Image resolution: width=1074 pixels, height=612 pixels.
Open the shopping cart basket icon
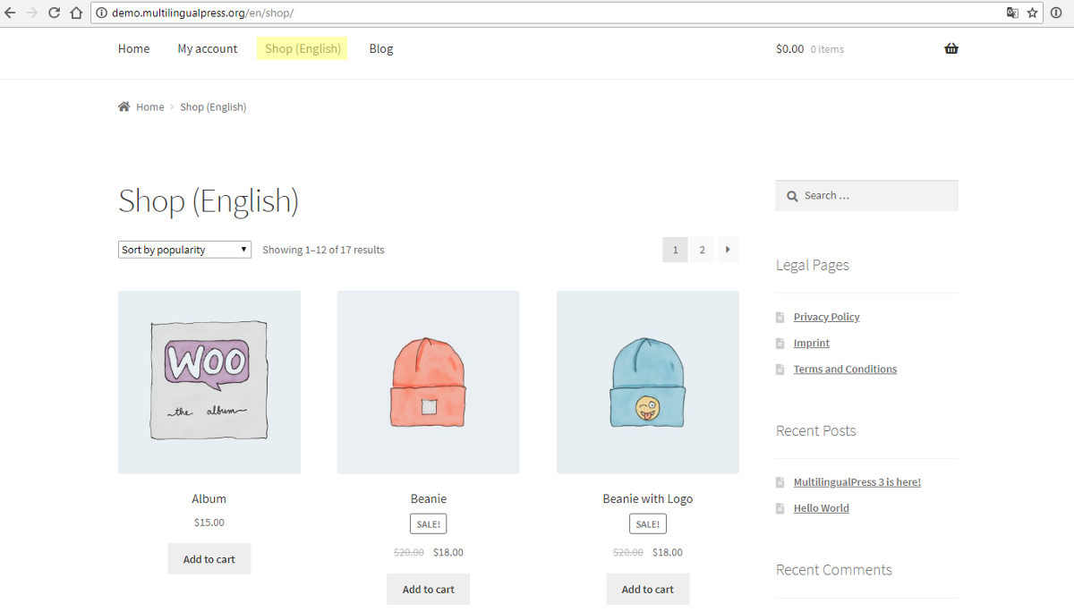click(x=951, y=48)
